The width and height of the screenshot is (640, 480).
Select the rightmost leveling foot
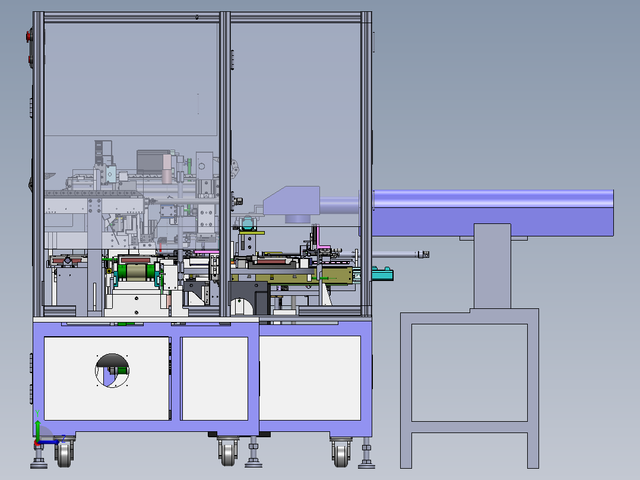[366, 453]
